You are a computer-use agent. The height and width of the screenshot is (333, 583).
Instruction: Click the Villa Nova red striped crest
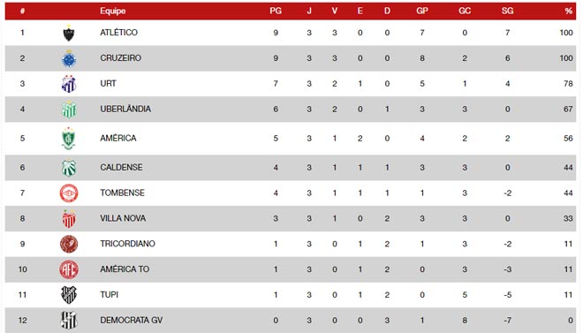pos(69,219)
